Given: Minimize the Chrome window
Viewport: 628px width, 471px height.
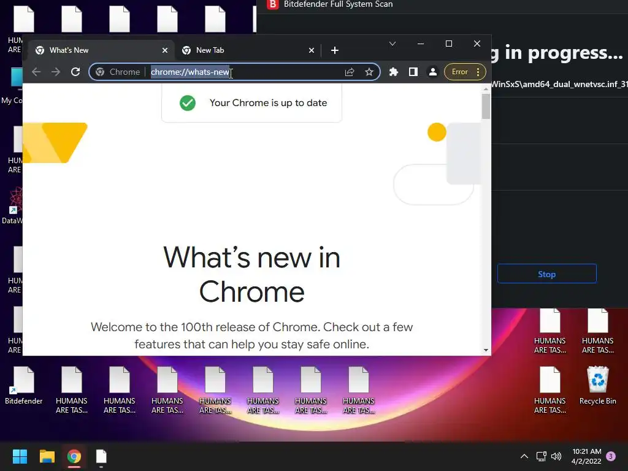Looking at the screenshot, I should pos(421,44).
